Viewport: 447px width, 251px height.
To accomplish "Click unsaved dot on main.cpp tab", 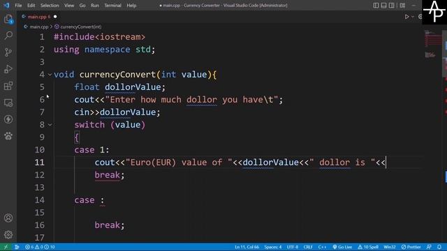I will point(55,17).
